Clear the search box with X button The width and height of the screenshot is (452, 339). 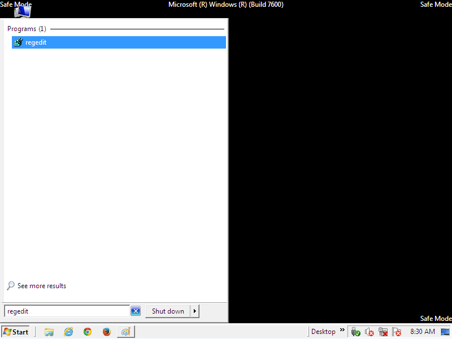pyautogui.click(x=136, y=311)
